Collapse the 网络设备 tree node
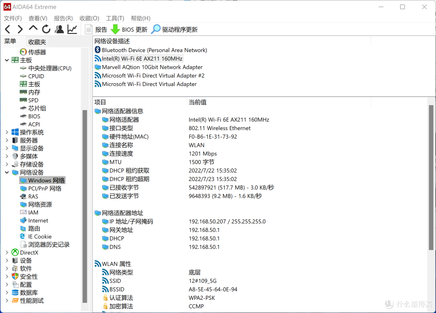The height and width of the screenshot is (313, 436). tap(7, 173)
